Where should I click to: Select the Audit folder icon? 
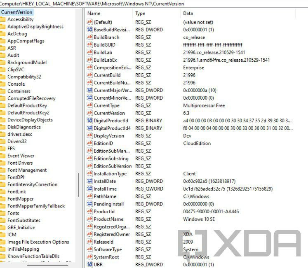click(x=2, y=55)
